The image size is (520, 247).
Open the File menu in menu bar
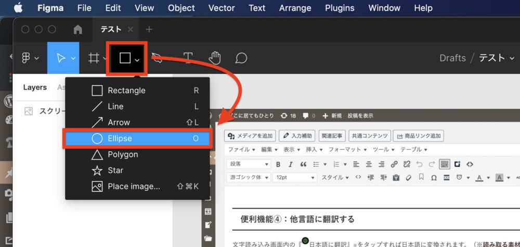84,8
